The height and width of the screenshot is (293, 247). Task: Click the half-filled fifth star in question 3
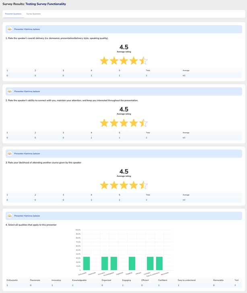click(143, 185)
